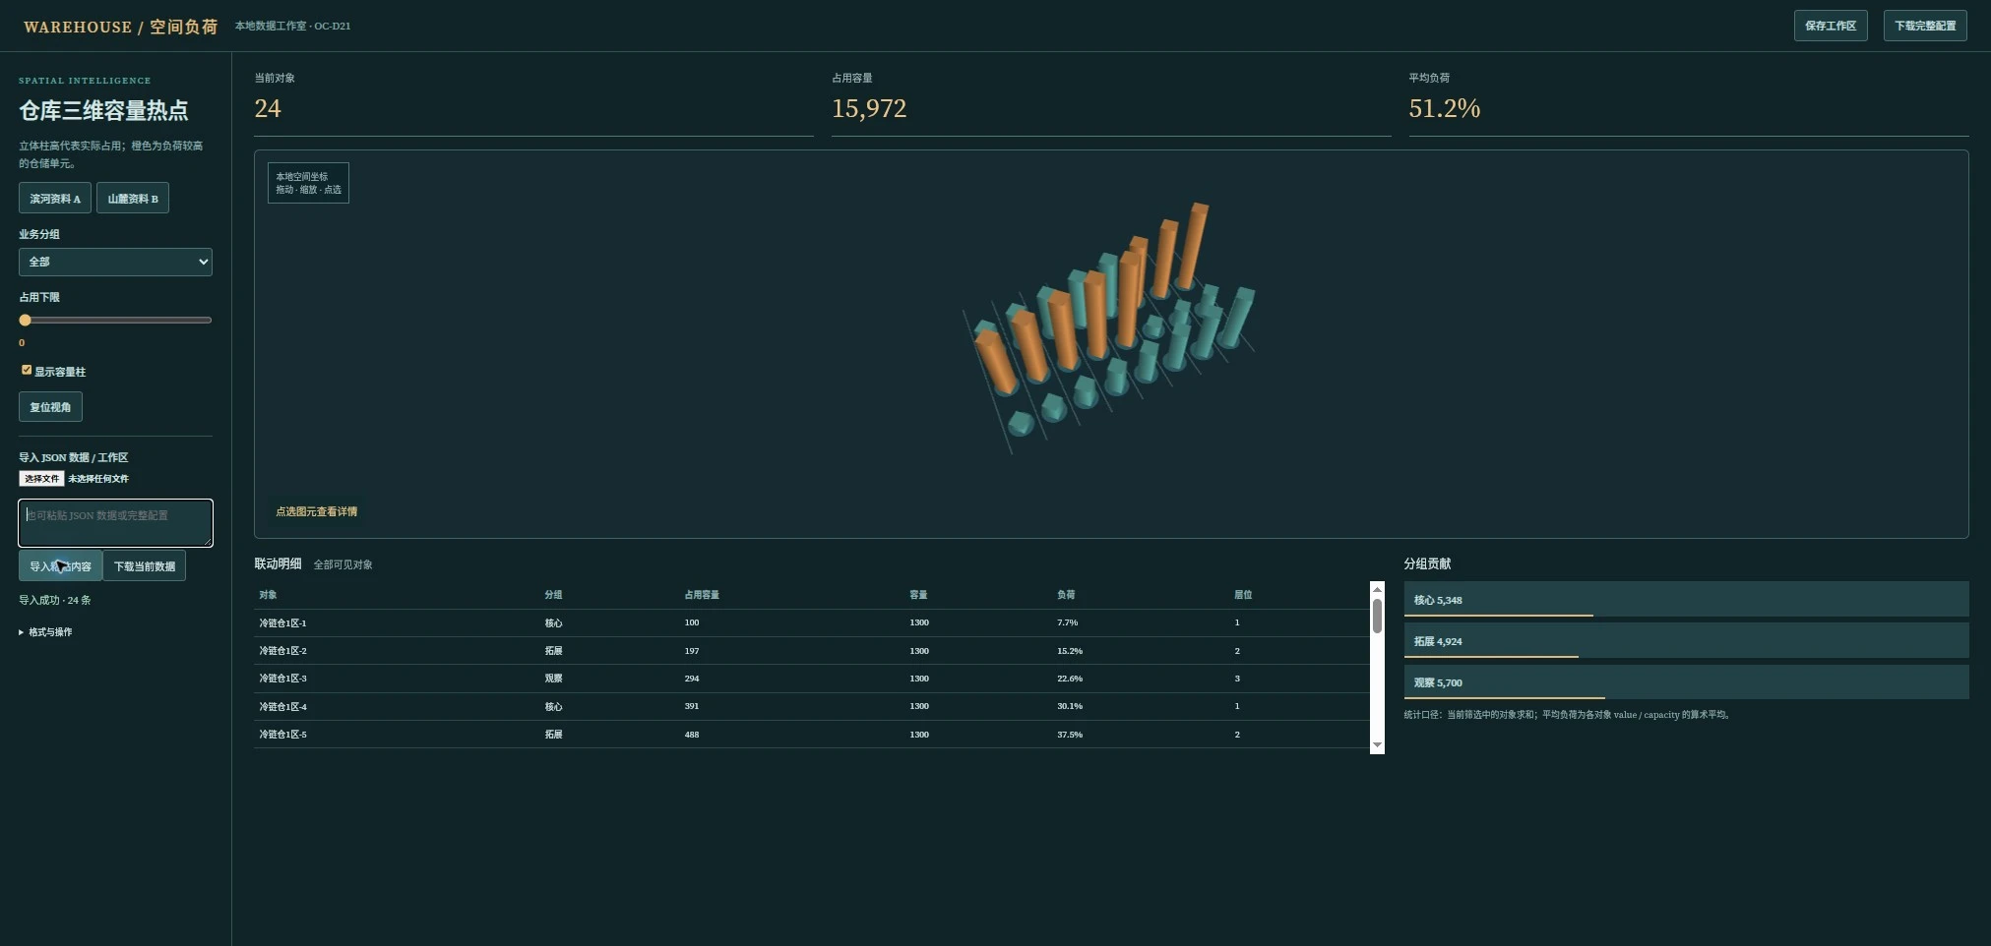Screen dimensions: 1991x946
Task: Click the 下载当前数据 button
Action: [145, 565]
